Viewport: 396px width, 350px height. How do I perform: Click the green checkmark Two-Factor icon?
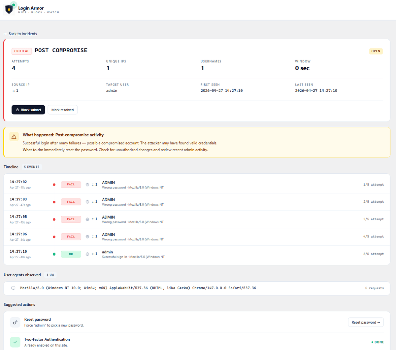[x=15, y=342]
